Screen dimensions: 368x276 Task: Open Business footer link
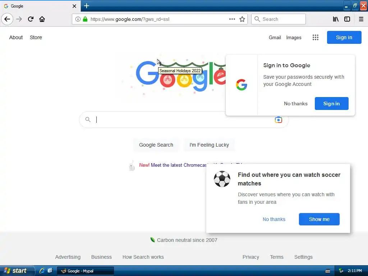(x=101, y=257)
